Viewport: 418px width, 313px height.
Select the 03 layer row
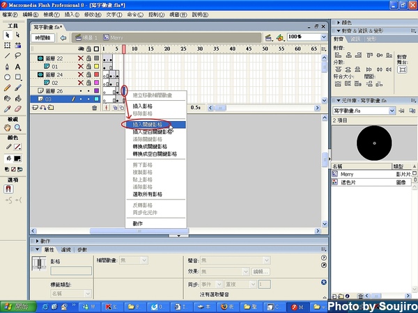pyautogui.click(x=65, y=99)
